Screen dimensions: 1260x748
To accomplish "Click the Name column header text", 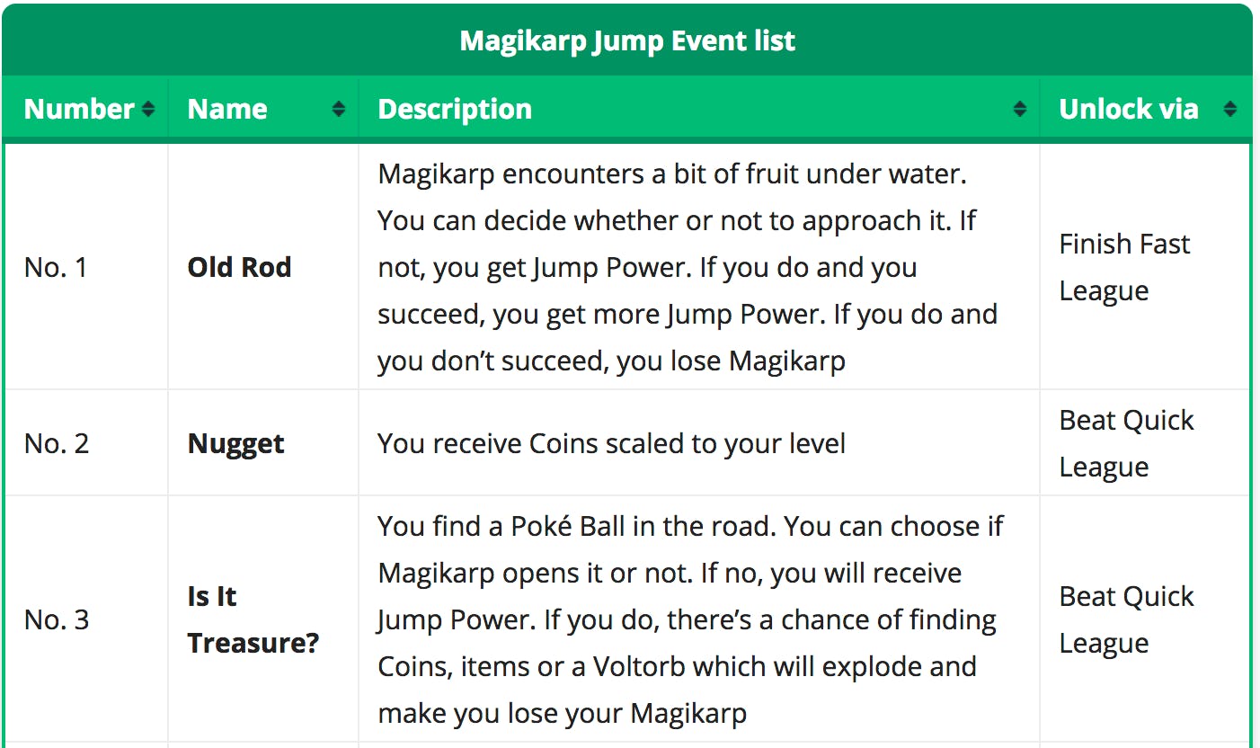I will tap(227, 110).
